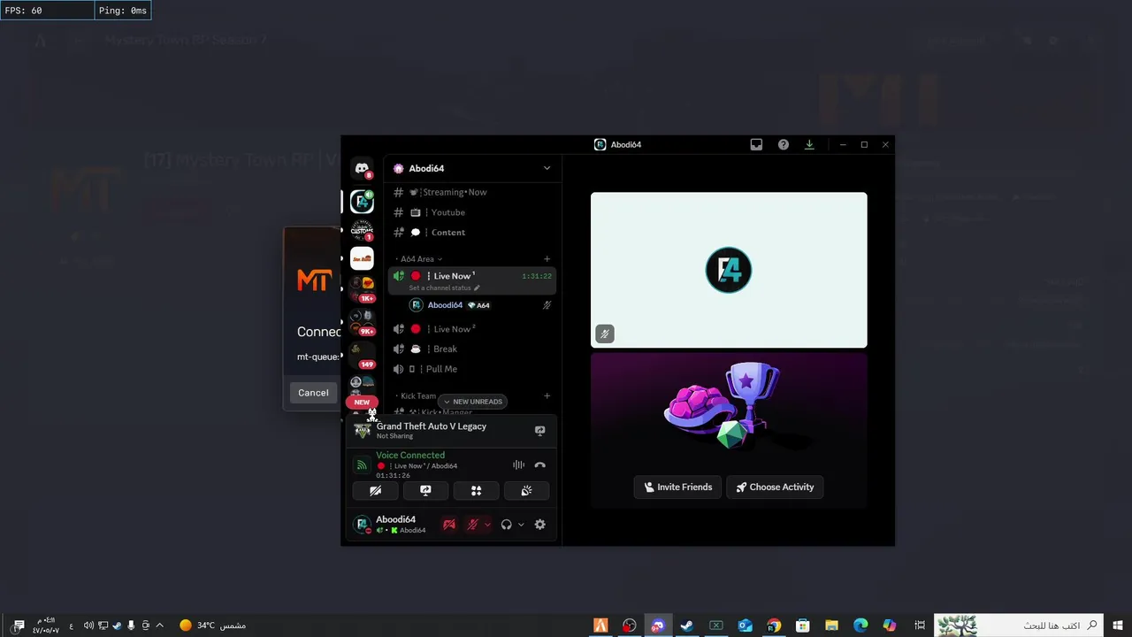This screenshot has height=637, width=1132.
Task: Turn on camera in voice panel
Action: point(375,490)
